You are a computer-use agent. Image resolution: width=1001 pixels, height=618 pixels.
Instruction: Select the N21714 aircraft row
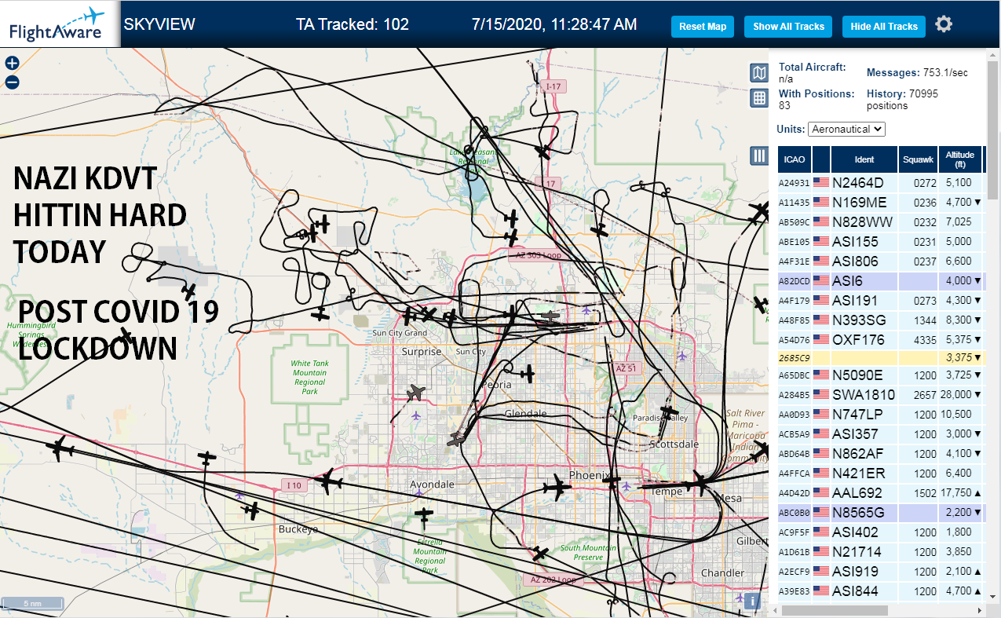click(x=880, y=551)
